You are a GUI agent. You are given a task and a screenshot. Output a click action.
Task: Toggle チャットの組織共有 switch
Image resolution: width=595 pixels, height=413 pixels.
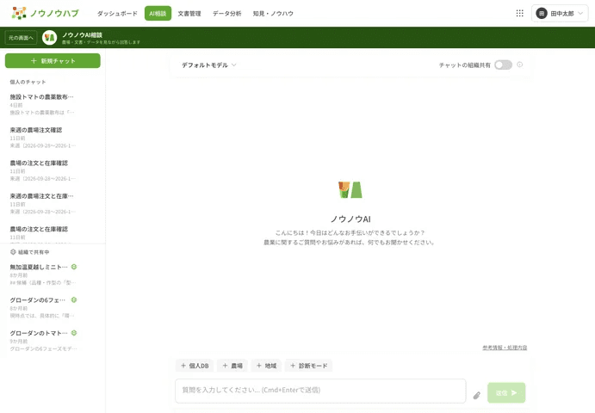click(x=503, y=65)
